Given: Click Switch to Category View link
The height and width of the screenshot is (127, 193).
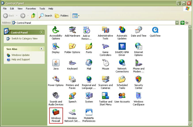Looking at the screenshot, I should (x=24, y=39).
